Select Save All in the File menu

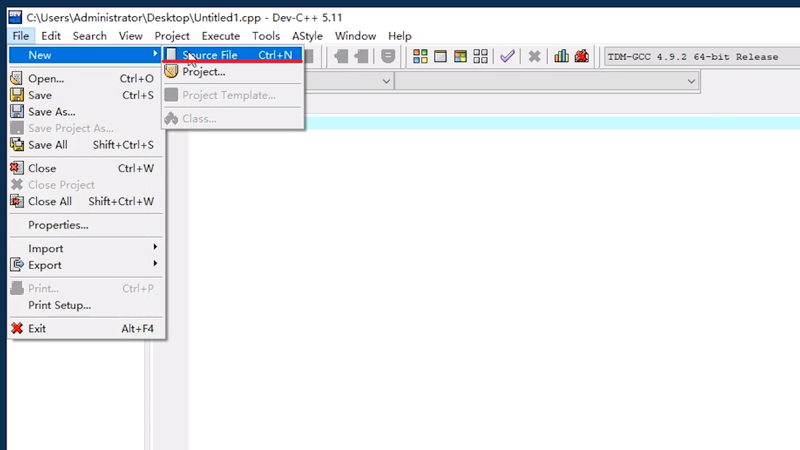tap(86, 145)
